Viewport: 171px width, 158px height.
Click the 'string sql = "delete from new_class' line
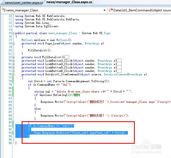(83, 91)
